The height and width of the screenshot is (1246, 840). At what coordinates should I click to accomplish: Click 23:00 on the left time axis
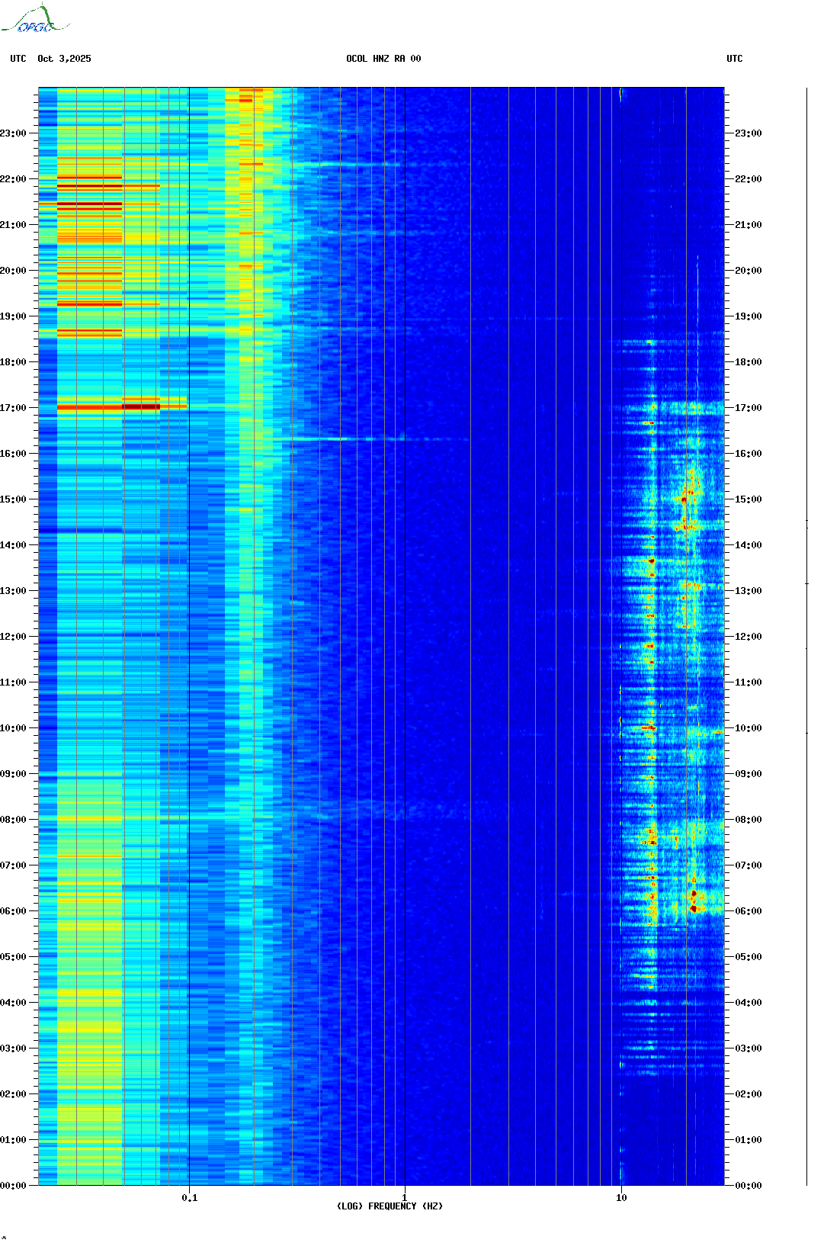(x=13, y=133)
